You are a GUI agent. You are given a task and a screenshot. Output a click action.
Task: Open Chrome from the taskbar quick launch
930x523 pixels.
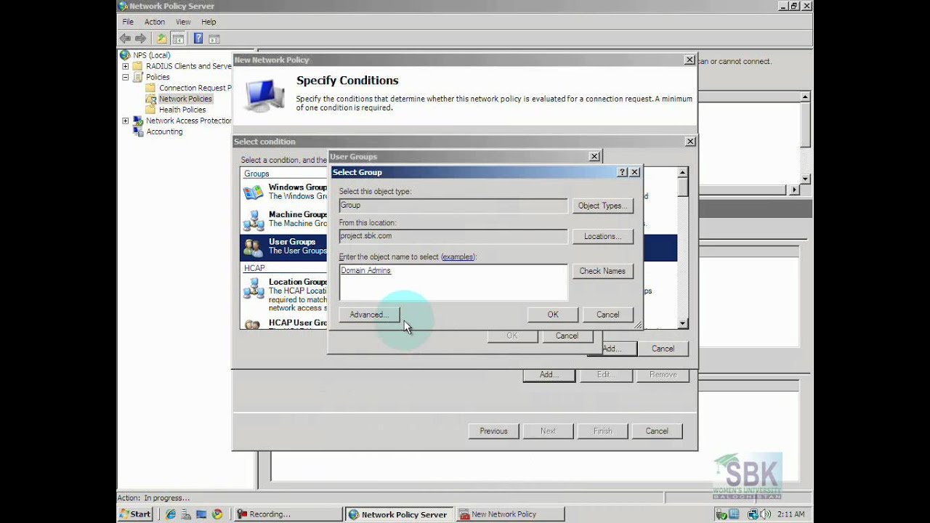coord(217,514)
